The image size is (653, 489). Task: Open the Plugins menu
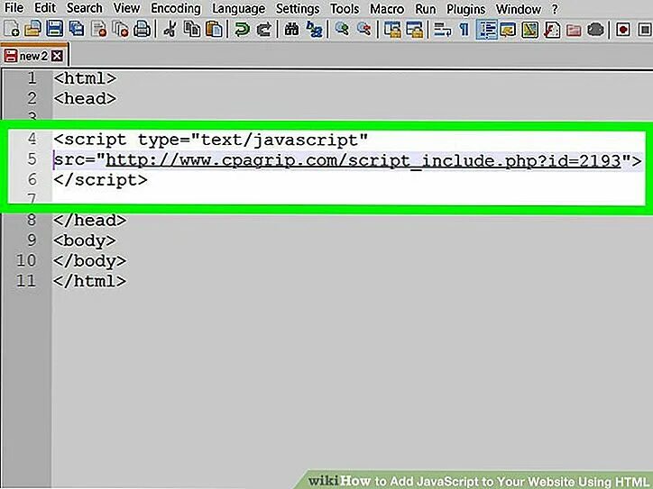click(465, 9)
